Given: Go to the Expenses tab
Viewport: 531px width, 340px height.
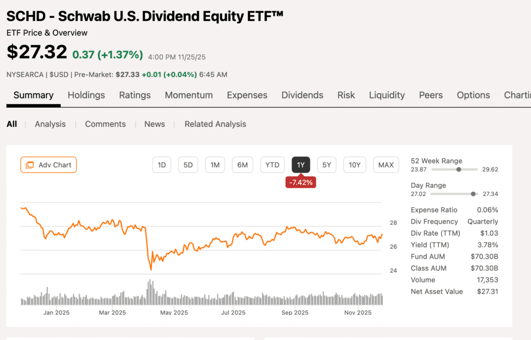Looking at the screenshot, I should tap(247, 95).
